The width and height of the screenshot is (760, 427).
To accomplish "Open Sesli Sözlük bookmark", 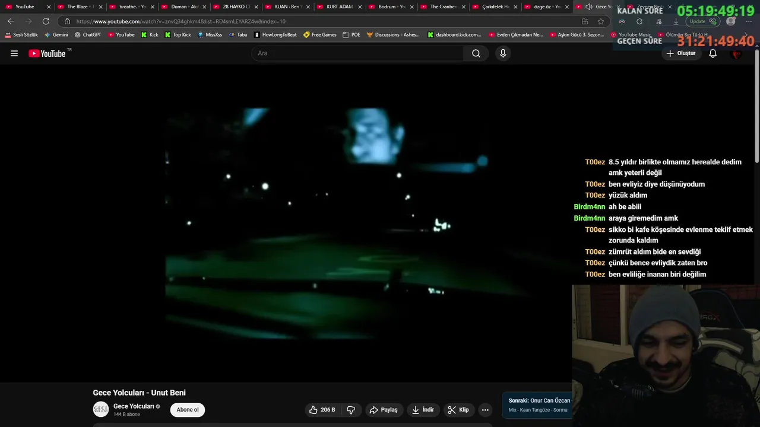I will point(21,35).
